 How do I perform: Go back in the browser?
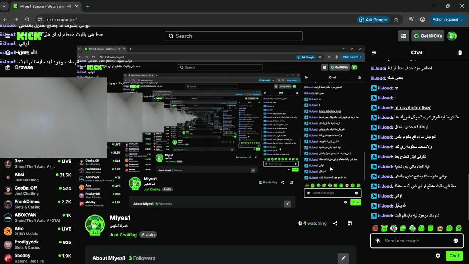point(5,19)
